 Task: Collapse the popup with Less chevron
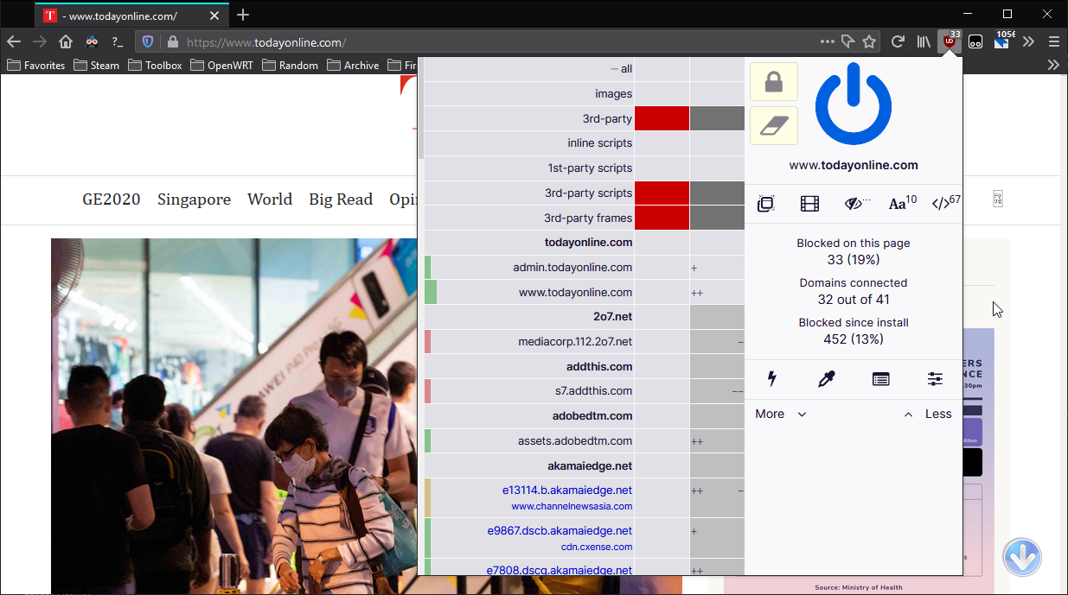coord(927,414)
